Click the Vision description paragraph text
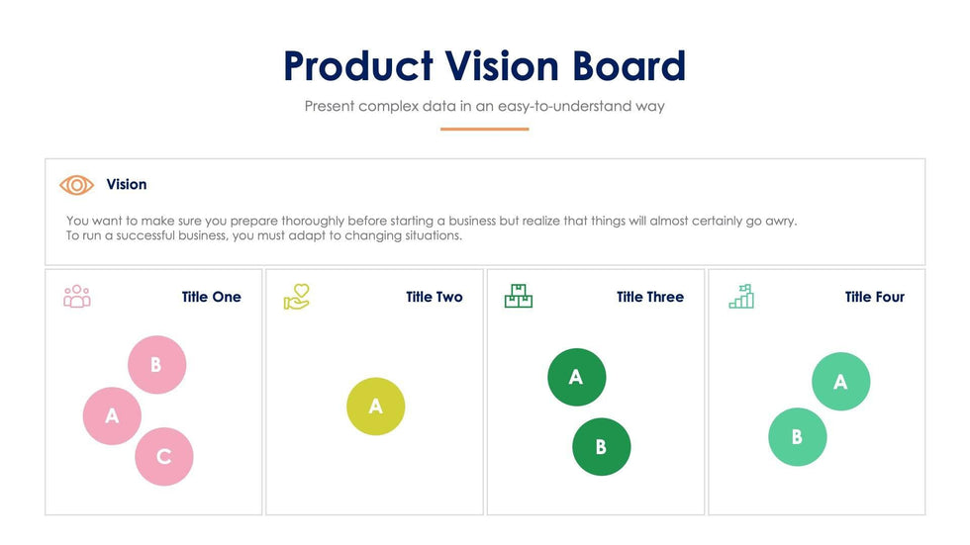Viewport: 970px width, 545px height. click(x=432, y=228)
